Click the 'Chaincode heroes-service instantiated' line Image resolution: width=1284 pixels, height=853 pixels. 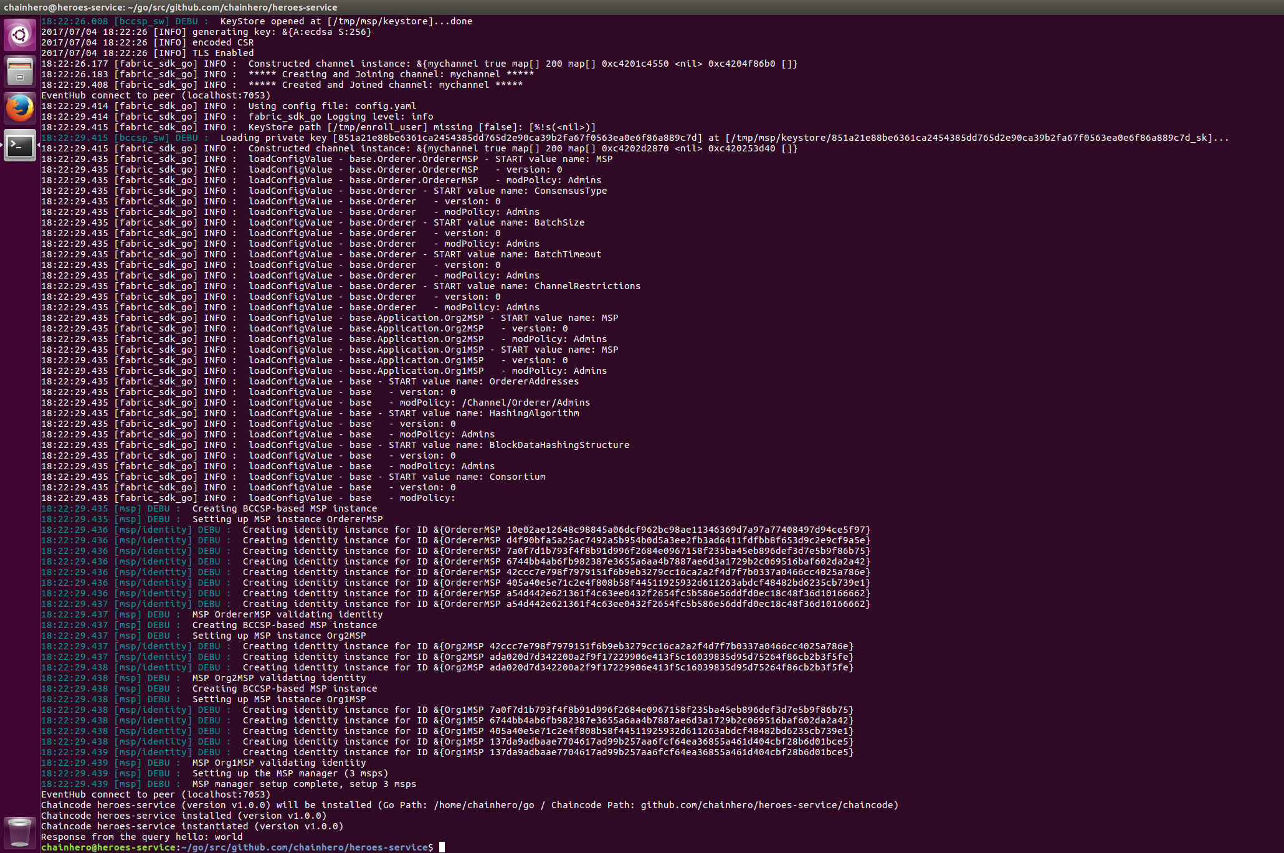(192, 826)
